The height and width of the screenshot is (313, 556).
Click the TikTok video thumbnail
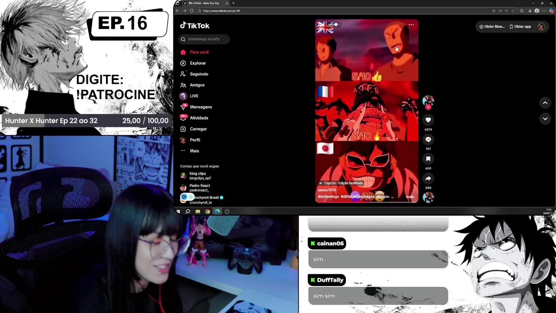(x=367, y=111)
